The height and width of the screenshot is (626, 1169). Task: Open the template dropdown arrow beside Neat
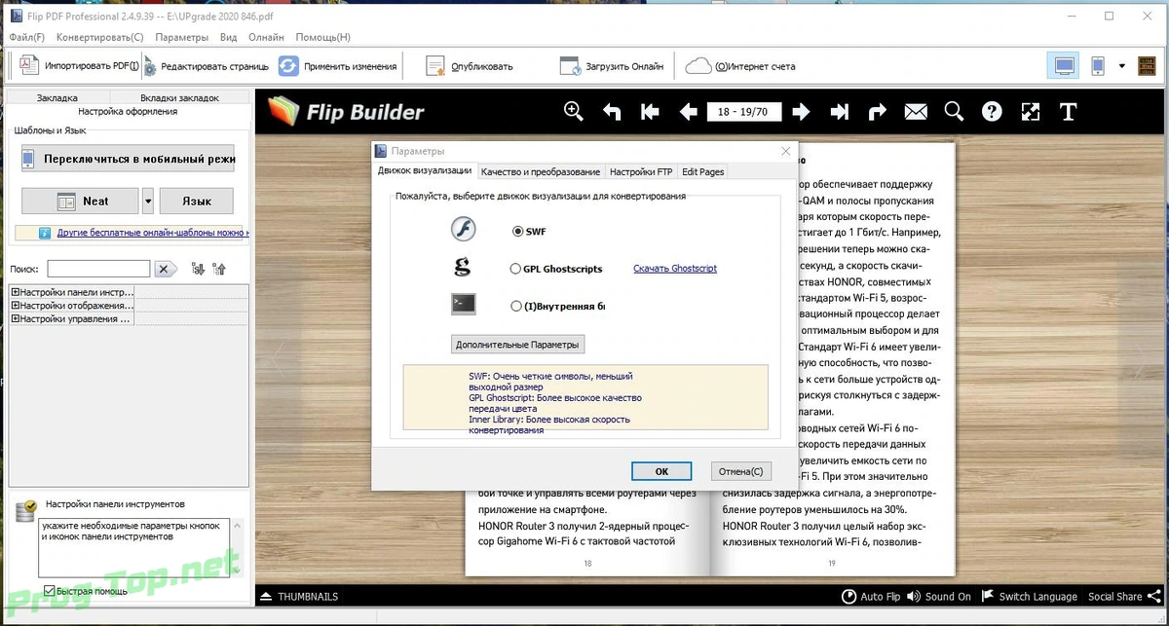(x=148, y=201)
